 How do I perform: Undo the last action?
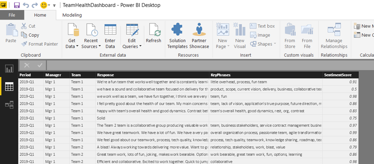(26, 5)
